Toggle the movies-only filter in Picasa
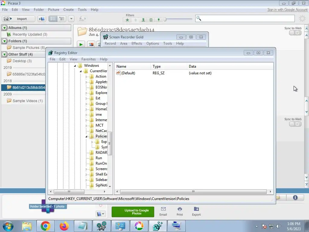309x232 pixels. pyautogui.click(x=151, y=20)
